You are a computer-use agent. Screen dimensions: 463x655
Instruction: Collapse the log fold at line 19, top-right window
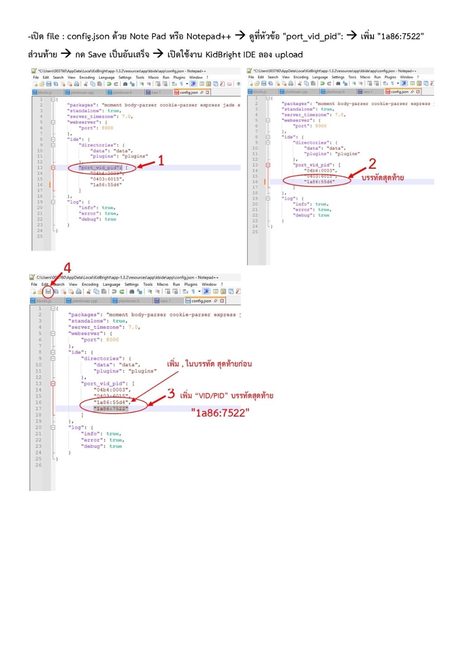tap(268, 199)
